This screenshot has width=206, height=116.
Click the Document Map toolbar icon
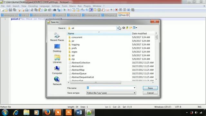point(99,10)
